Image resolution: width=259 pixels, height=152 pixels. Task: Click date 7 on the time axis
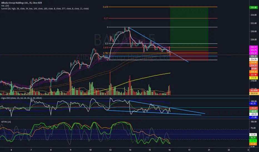[x=31, y=150]
